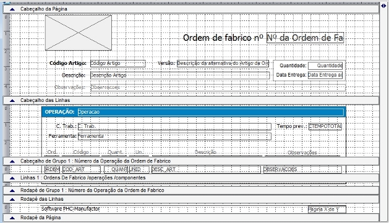389x223 pixels.
Task: Collapse the Rodapé de Grupo 1 band arrow
Action: (12, 190)
